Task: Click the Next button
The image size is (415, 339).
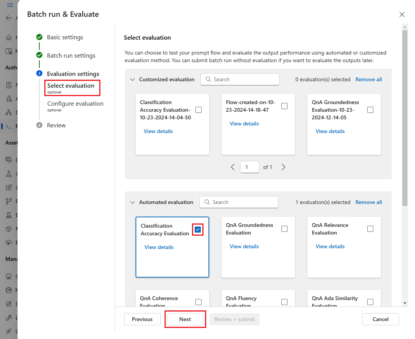Action: coord(185,319)
